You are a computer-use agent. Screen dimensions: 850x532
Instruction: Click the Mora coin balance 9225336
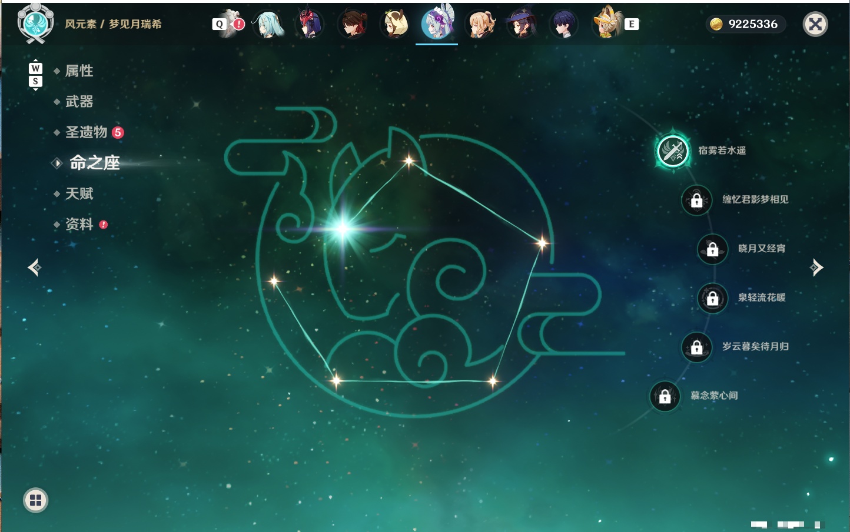(x=746, y=24)
